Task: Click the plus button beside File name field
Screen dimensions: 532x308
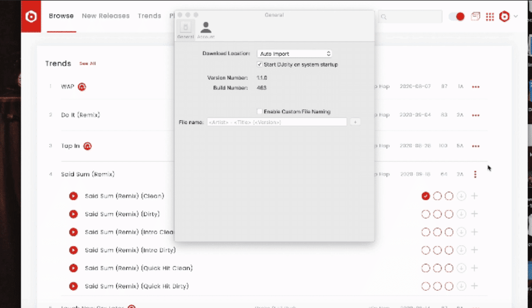Action: tap(355, 122)
